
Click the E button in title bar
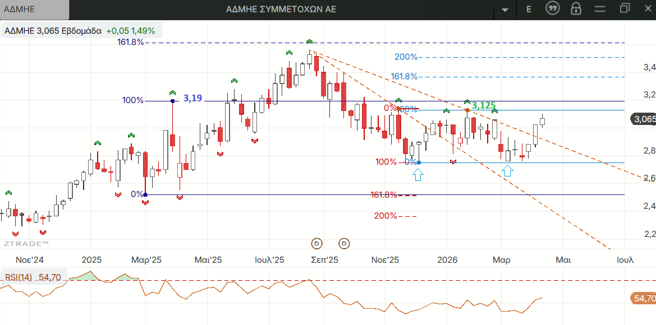[529, 9]
